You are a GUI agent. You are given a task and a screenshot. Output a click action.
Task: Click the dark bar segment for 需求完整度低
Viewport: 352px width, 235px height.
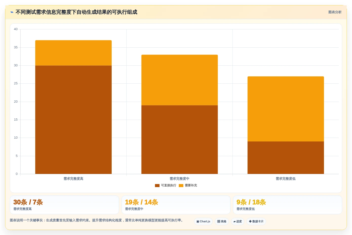click(x=286, y=158)
